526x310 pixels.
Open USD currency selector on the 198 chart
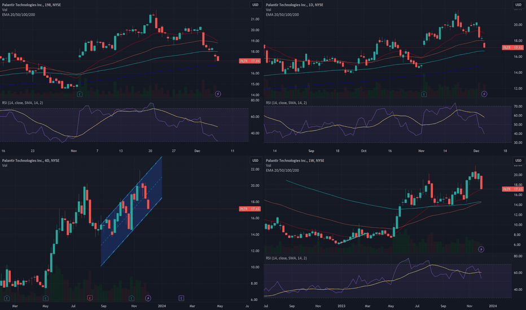[x=255, y=5]
